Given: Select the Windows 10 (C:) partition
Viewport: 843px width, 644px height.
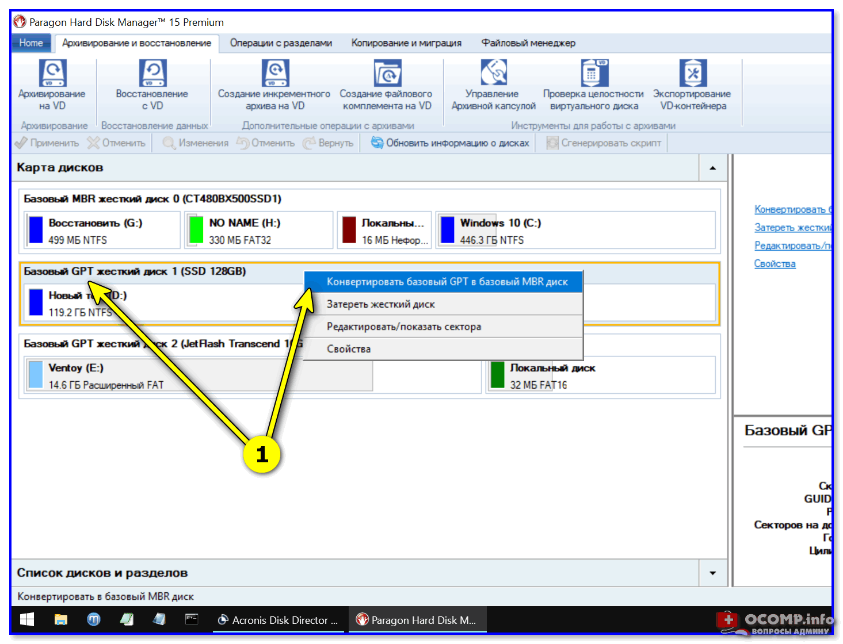Looking at the screenshot, I should (575, 230).
